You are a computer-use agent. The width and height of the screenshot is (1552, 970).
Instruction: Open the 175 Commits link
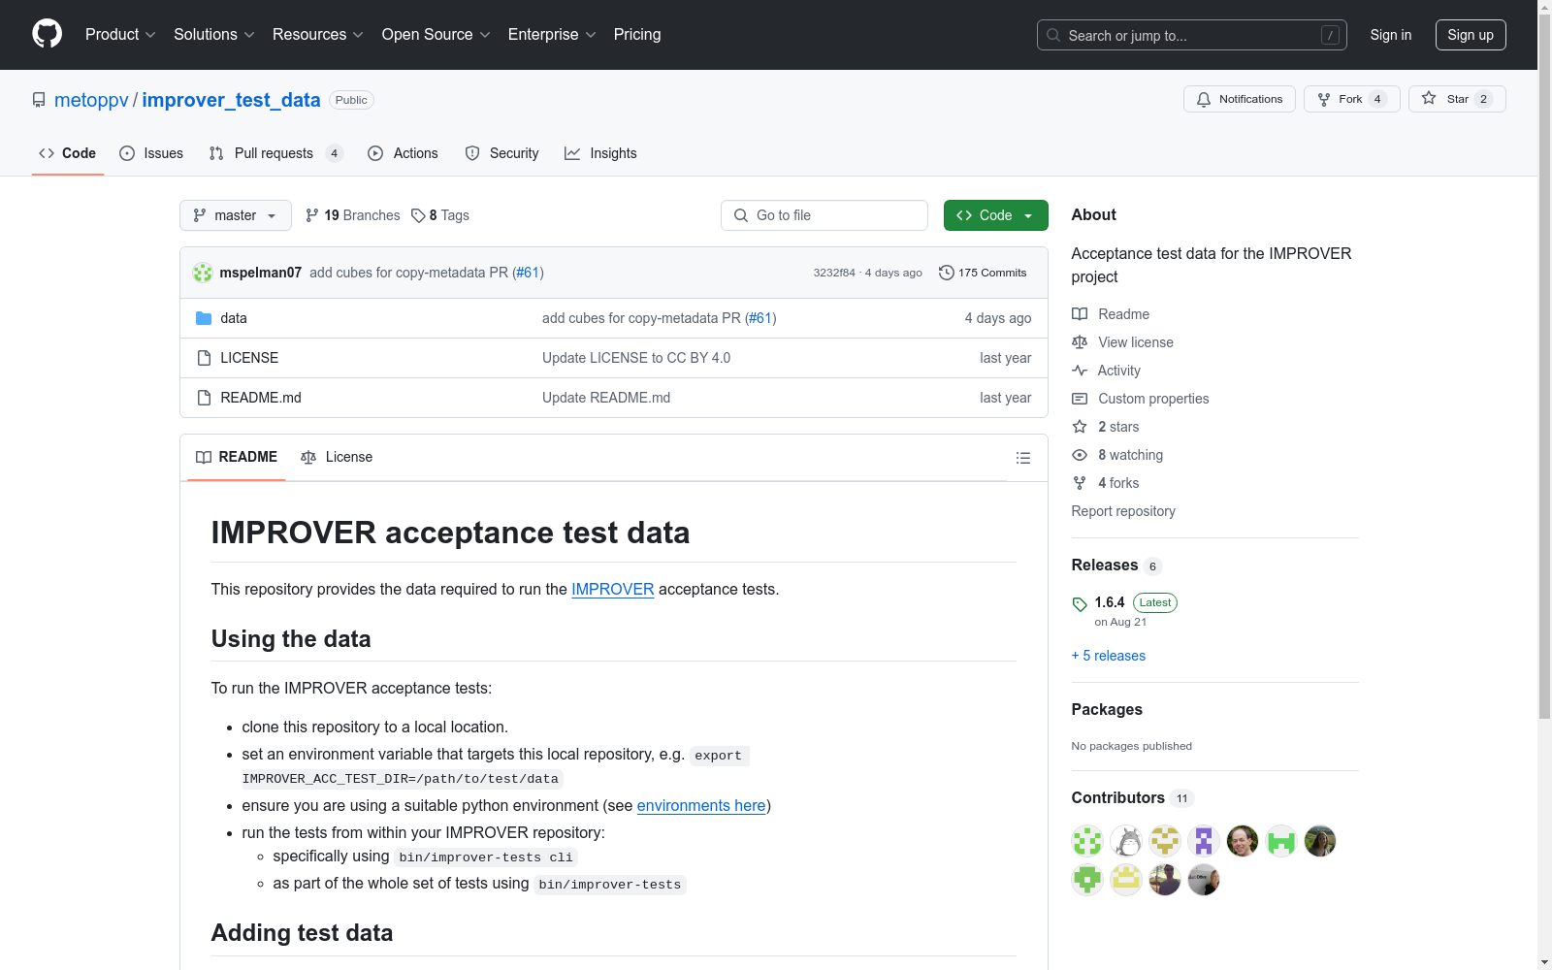[983, 273]
